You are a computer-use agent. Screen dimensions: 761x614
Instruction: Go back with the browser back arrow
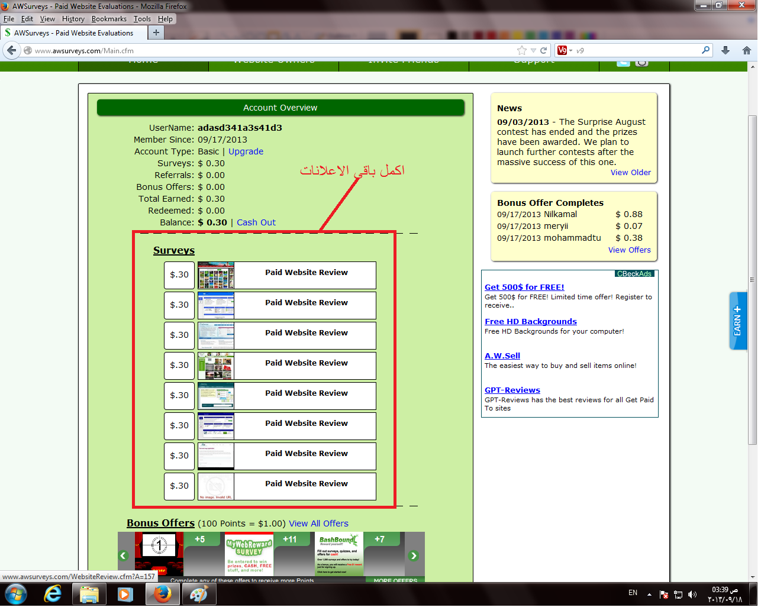[12, 50]
